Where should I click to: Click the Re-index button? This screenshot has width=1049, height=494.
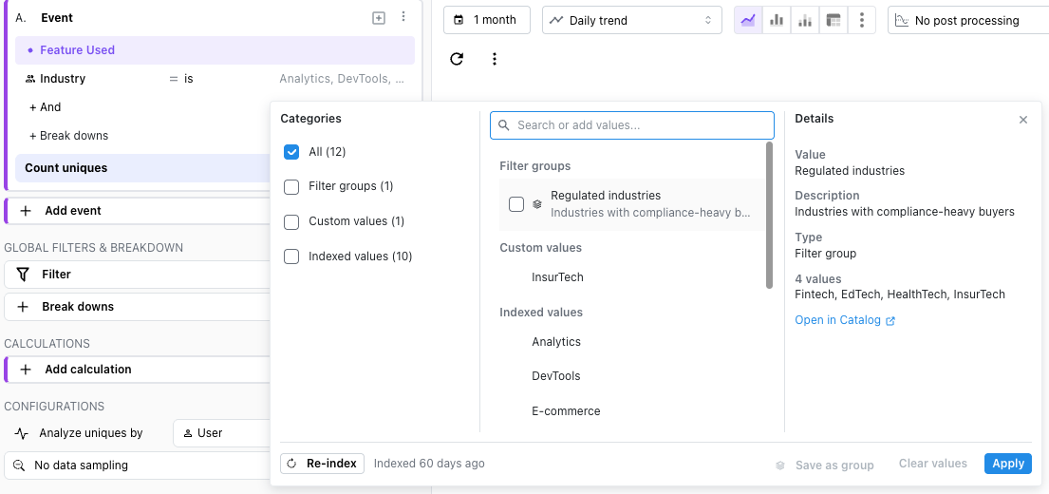pyautogui.click(x=323, y=464)
